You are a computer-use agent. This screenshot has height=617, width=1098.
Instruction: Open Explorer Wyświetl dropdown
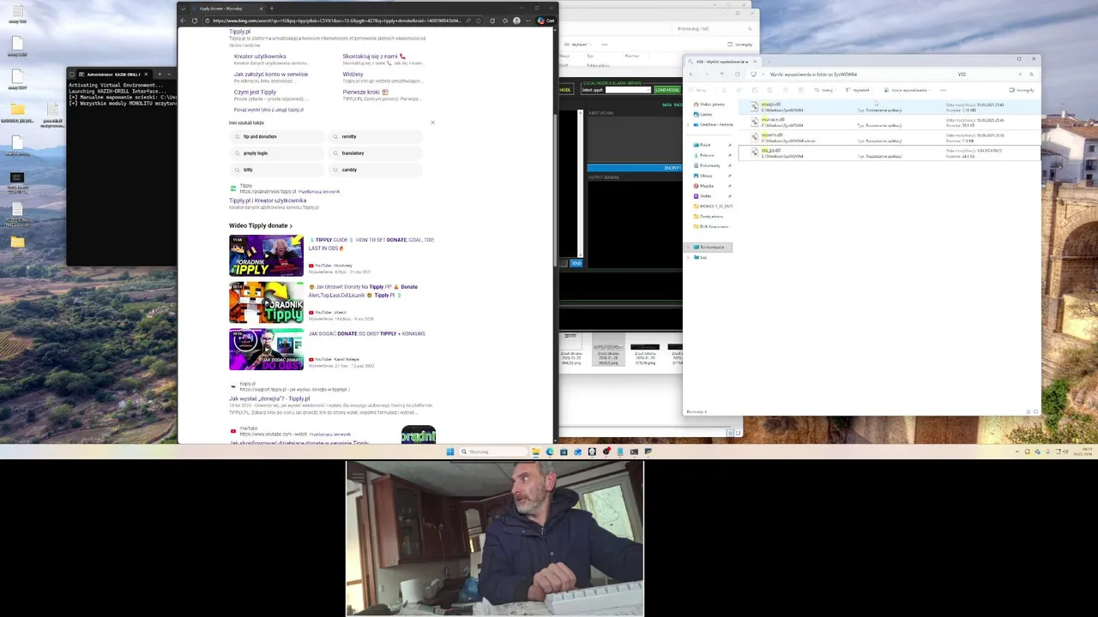[859, 90]
